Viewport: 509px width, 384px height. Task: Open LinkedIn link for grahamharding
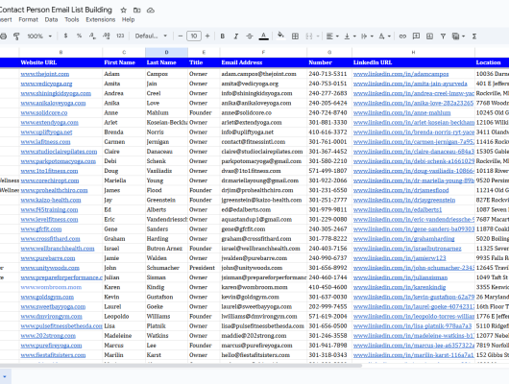point(403,239)
